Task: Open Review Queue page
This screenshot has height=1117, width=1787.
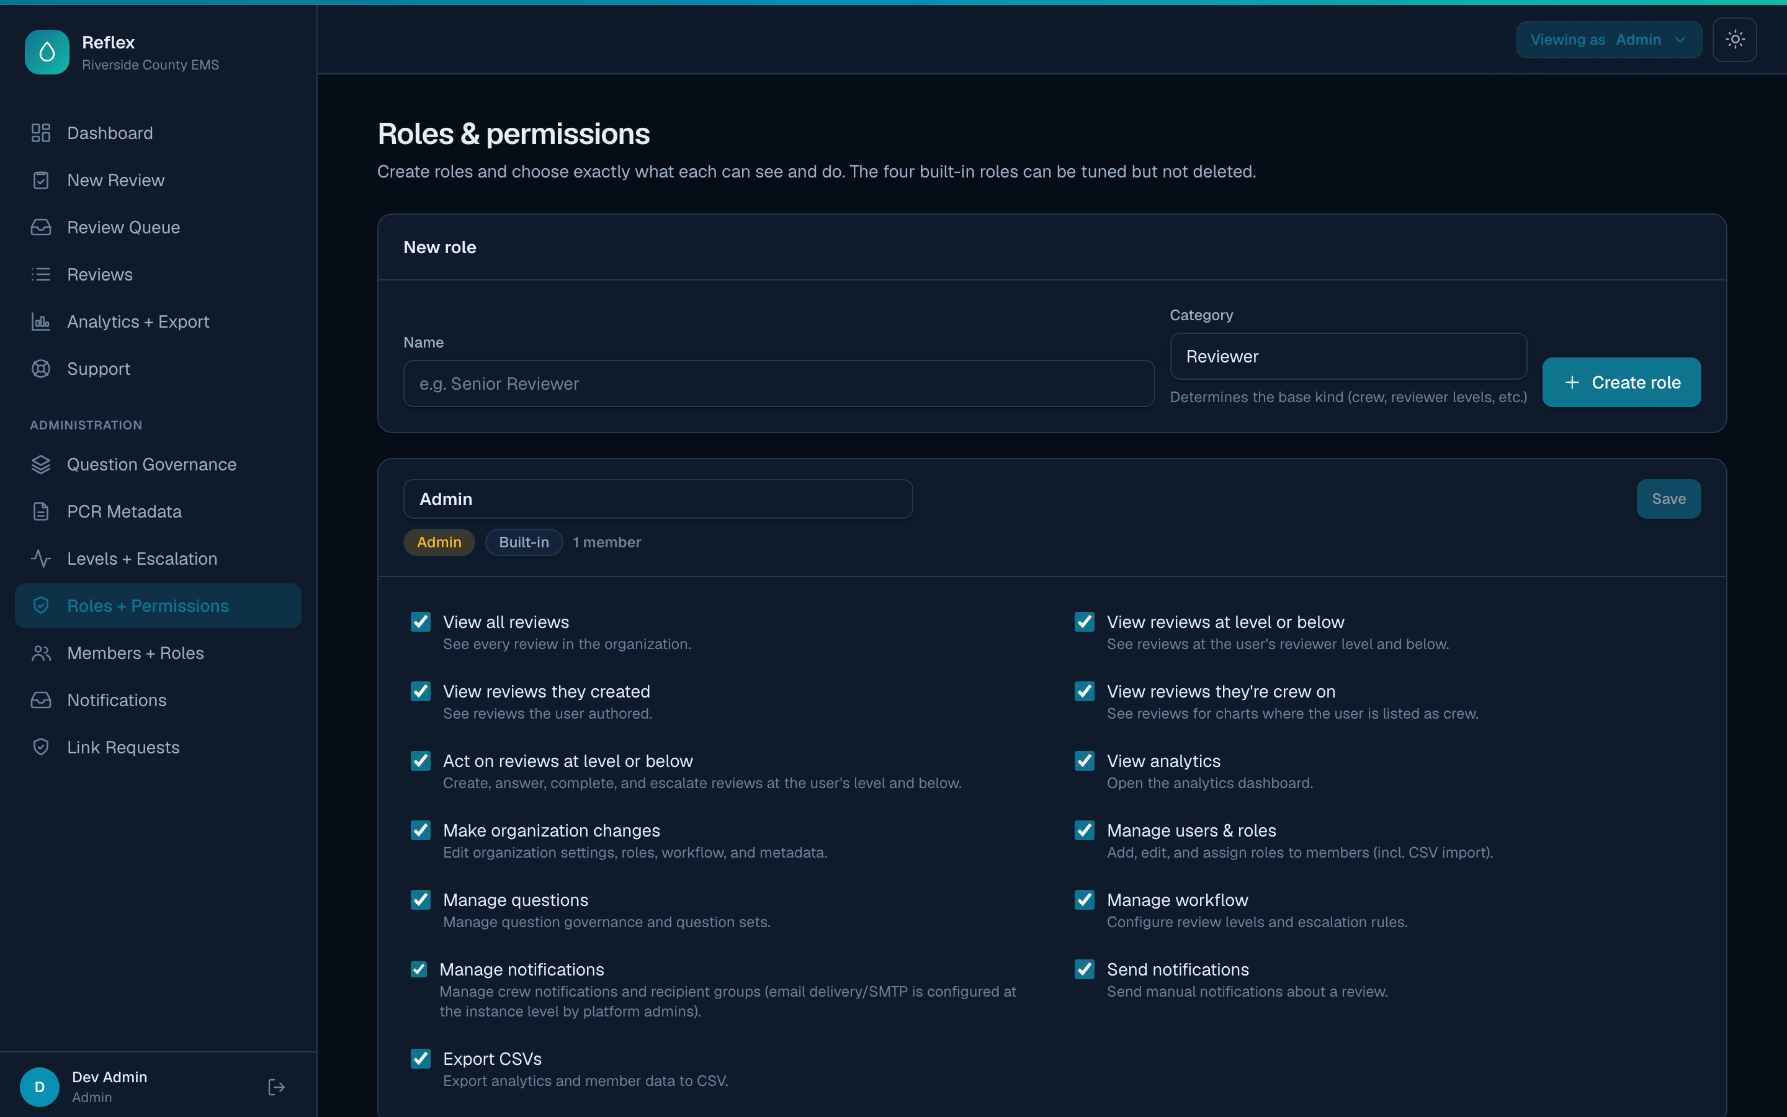Action: click(158, 228)
